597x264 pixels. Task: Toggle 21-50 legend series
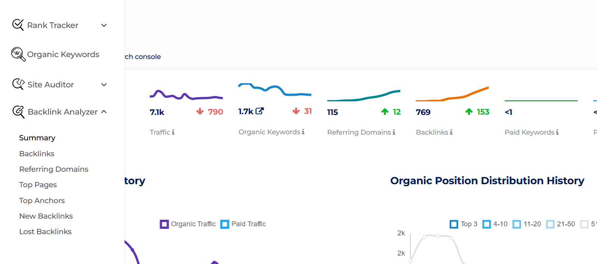(550, 224)
